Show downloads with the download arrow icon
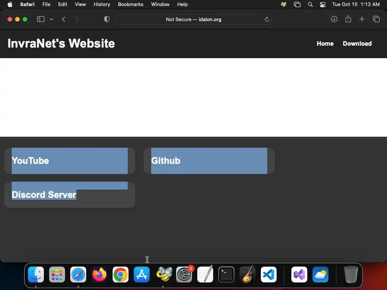The height and width of the screenshot is (290, 387). point(334,19)
